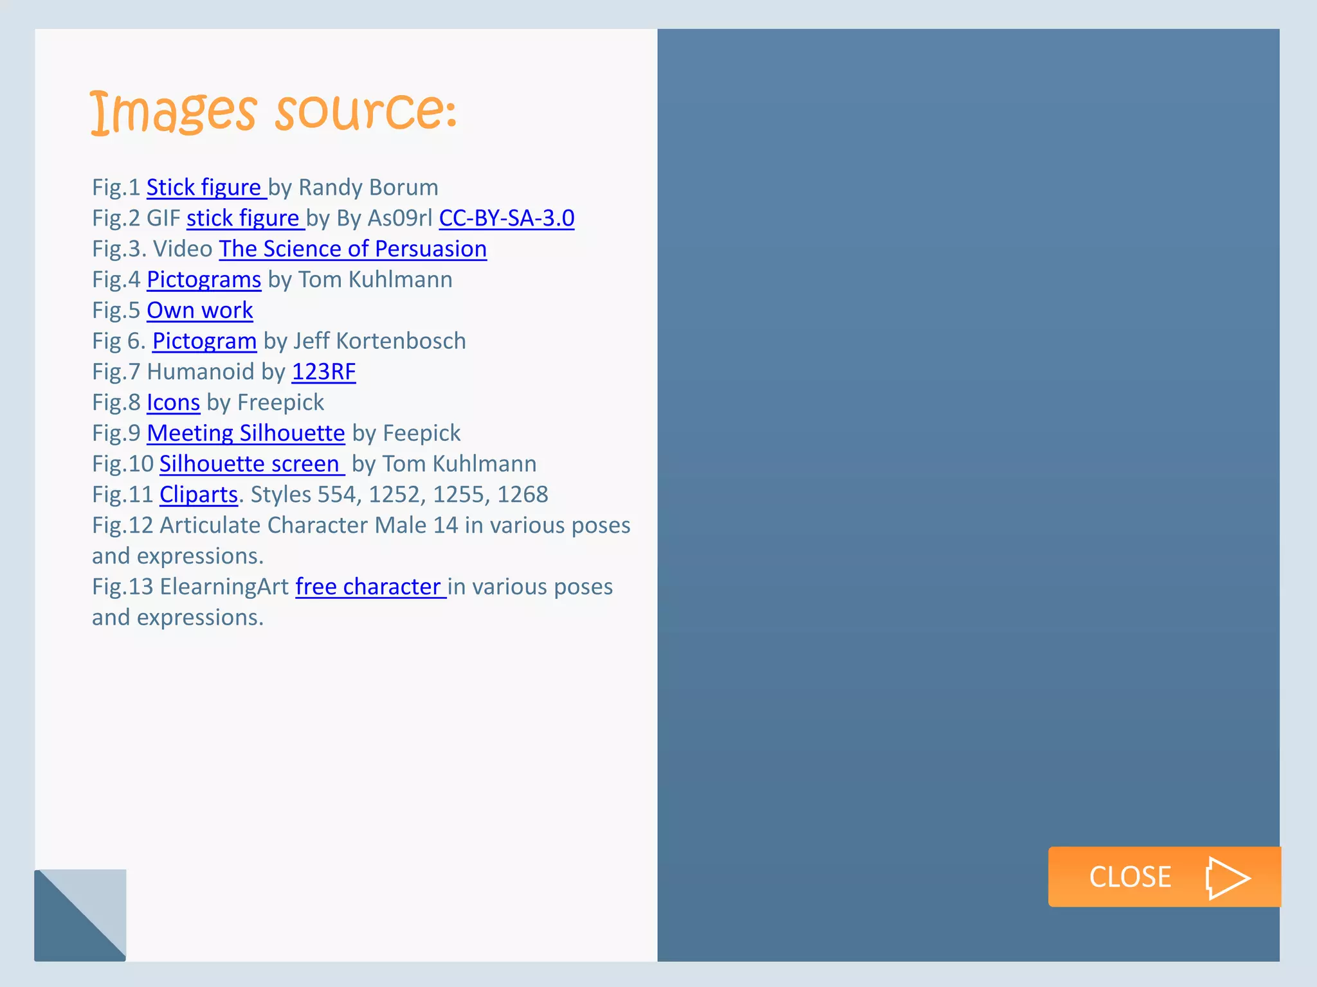Open the Pictograms link by Tom Kuhlmann
Screen dimensions: 1317x987
coord(204,280)
